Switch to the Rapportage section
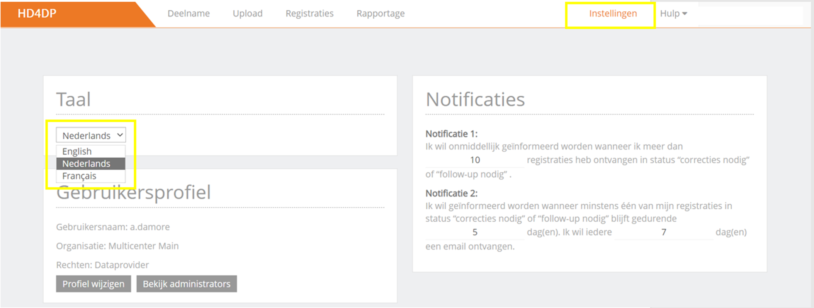The height and width of the screenshot is (308, 814). pos(381,13)
